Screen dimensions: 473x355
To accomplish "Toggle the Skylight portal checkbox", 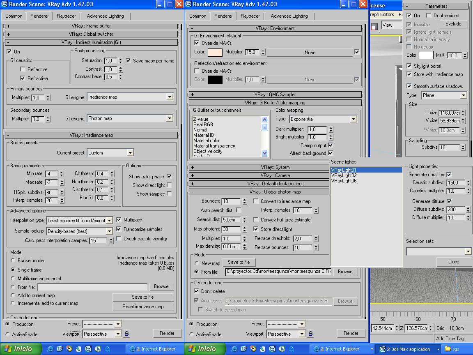I will click(x=409, y=66).
